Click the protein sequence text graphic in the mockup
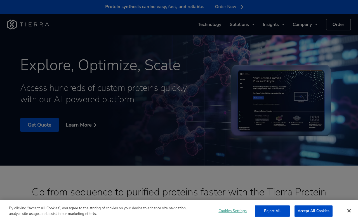The height and width of the screenshot is (223, 358). click(x=262, y=118)
